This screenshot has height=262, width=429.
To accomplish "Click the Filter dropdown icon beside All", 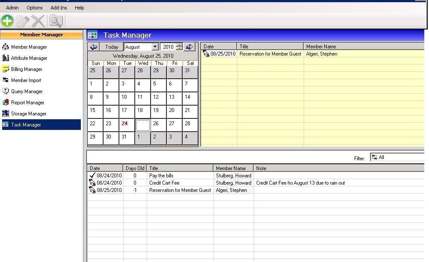I will pyautogui.click(x=374, y=157).
